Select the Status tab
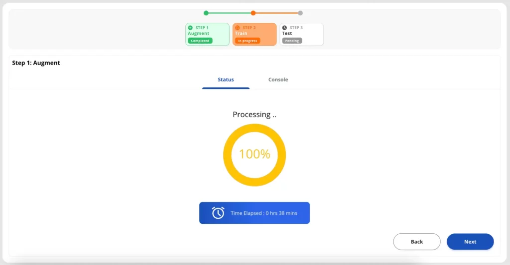Viewport: 510px width, 265px height. tap(226, 79)
